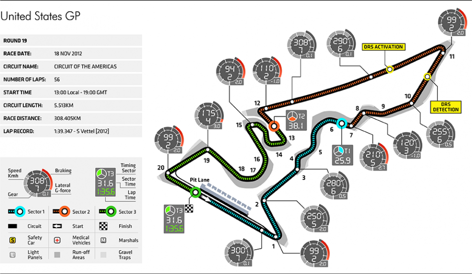
Task: Select the cyan Sector 1 legend marker
Action: (x=20, y=212)
